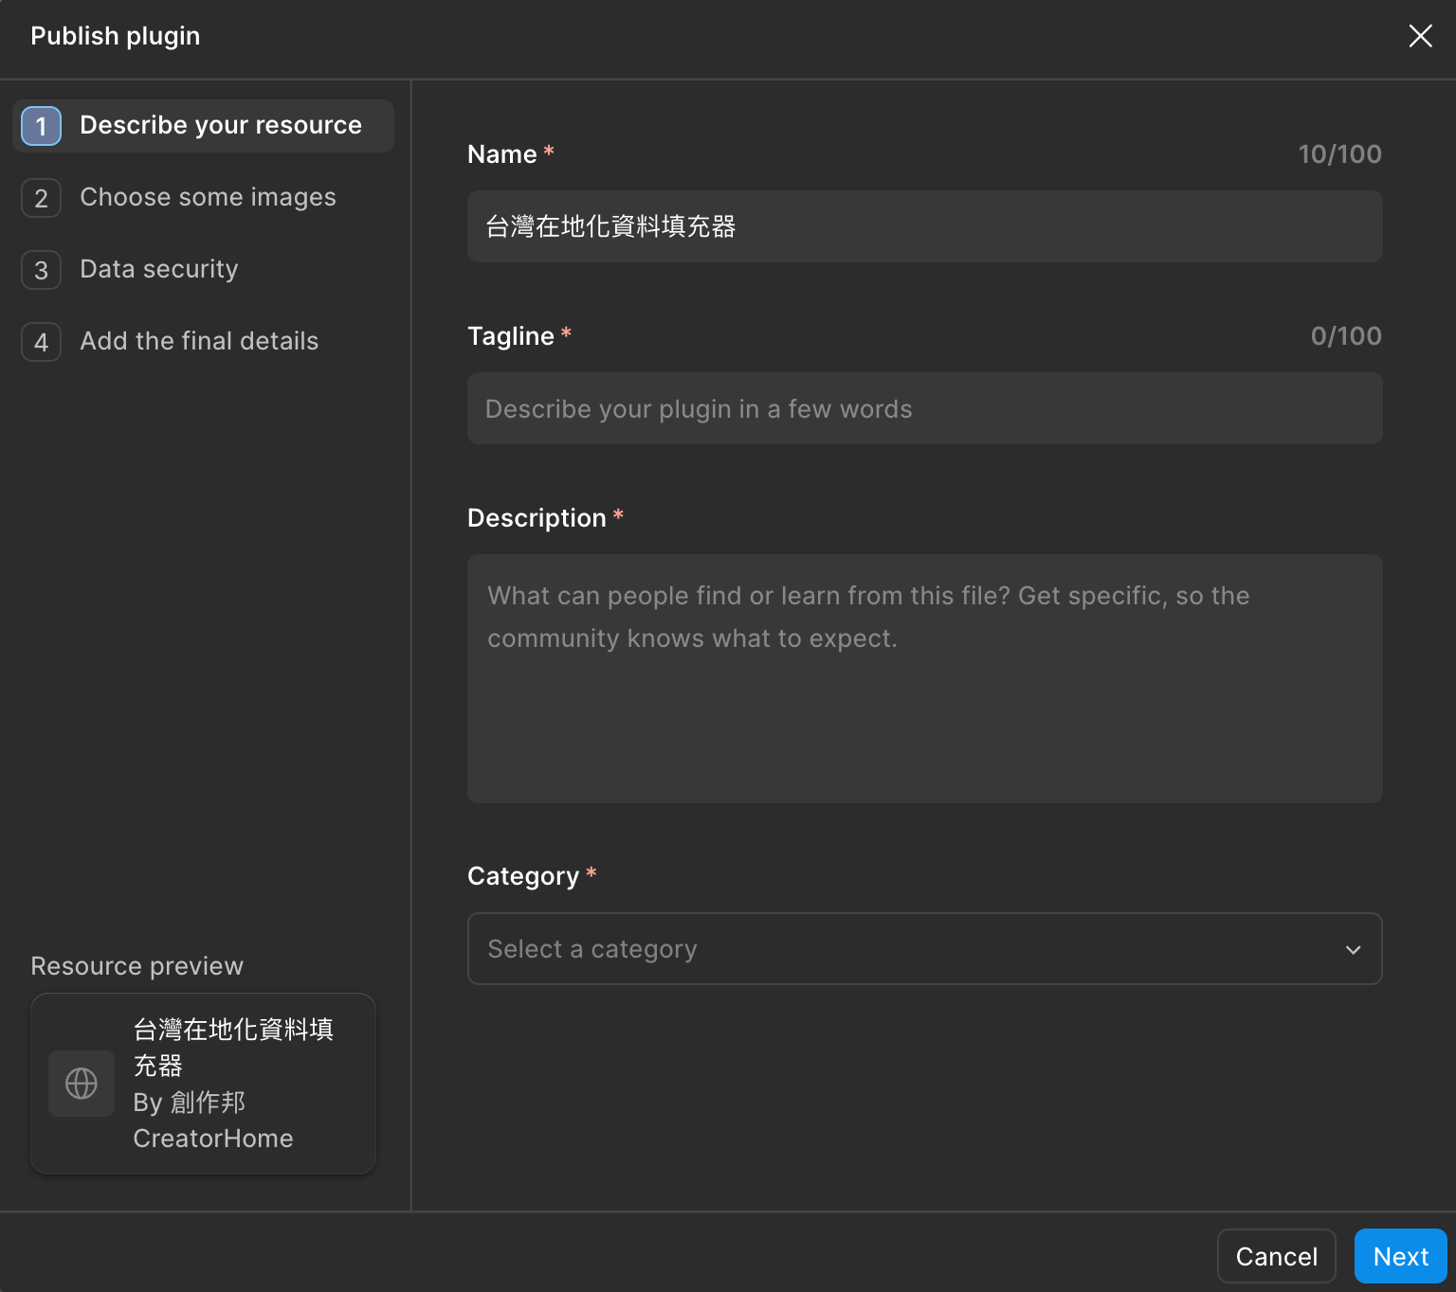Expand category list via chevron arrow
Screen dimensions: 1456x1292
point(1353,949)
